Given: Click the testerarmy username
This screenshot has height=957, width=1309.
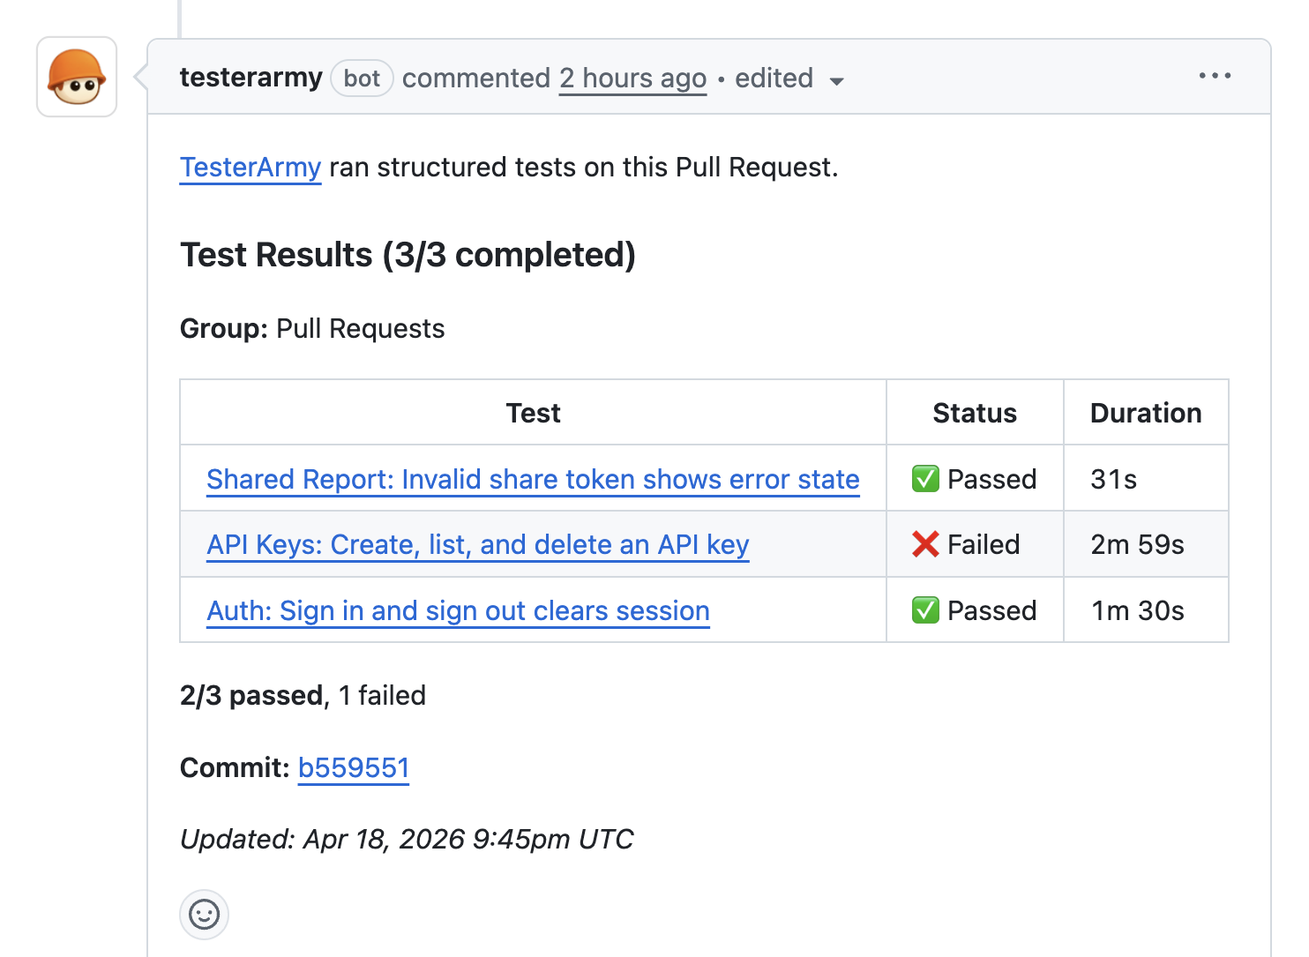Looking at the screenshot, I should click(251, 78).
